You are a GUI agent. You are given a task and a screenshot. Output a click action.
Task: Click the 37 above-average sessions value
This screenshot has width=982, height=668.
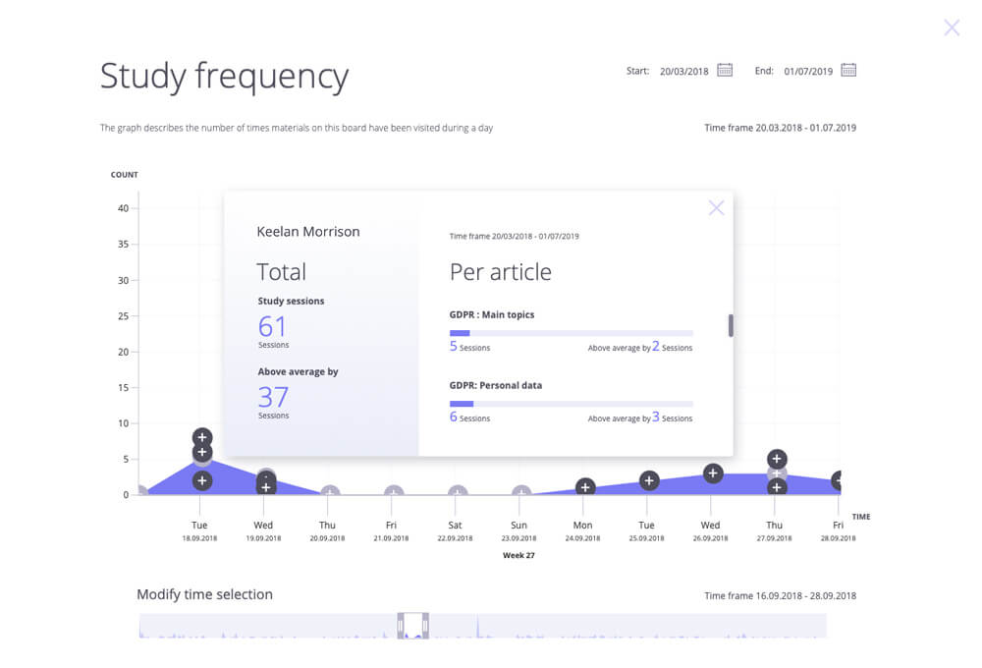(273, 397)
